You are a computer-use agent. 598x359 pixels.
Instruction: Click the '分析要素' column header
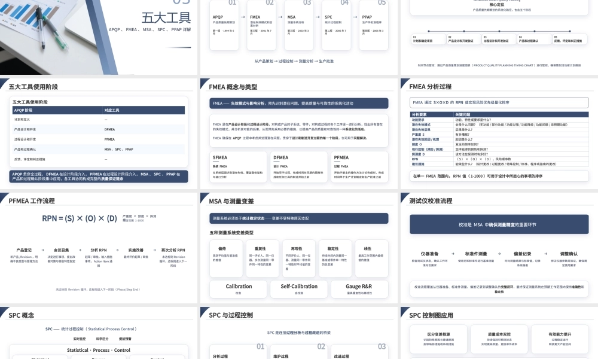432,114
